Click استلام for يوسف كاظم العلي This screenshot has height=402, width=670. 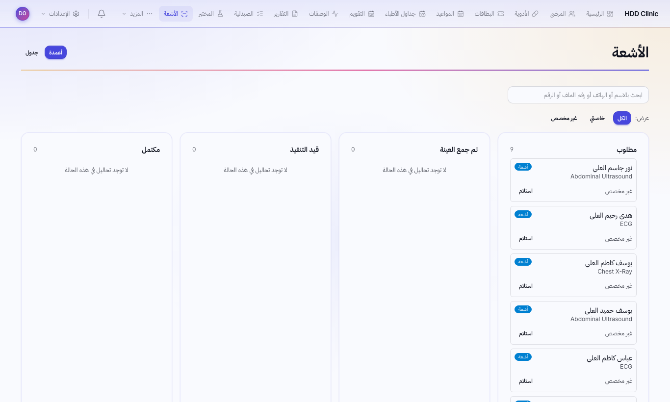(526, 286)
